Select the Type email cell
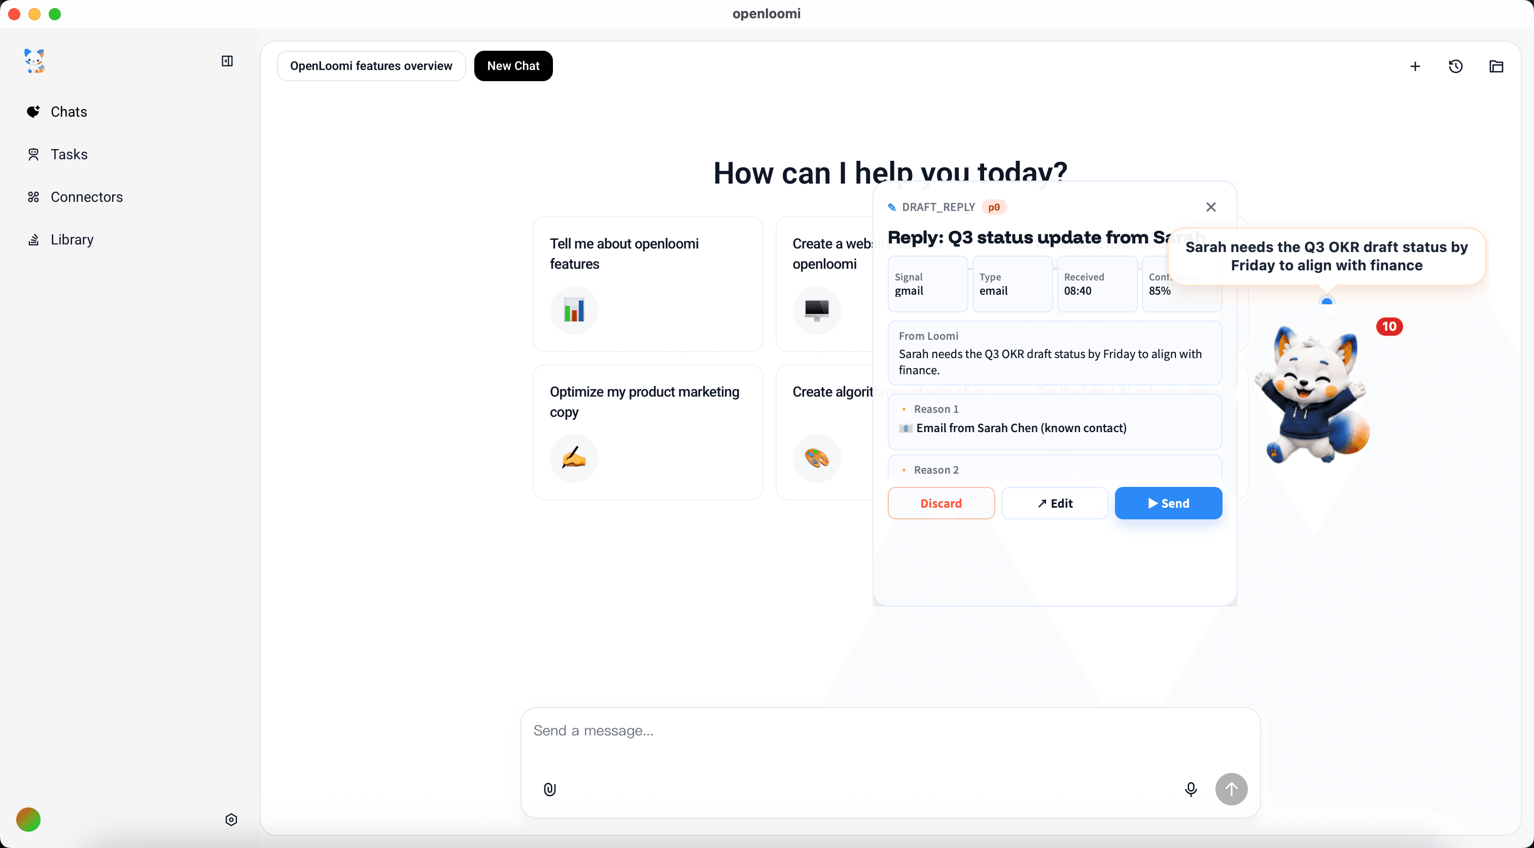Image resolution: width=1534 pixels, height=848 pixels. click(x=1012, y=284)
